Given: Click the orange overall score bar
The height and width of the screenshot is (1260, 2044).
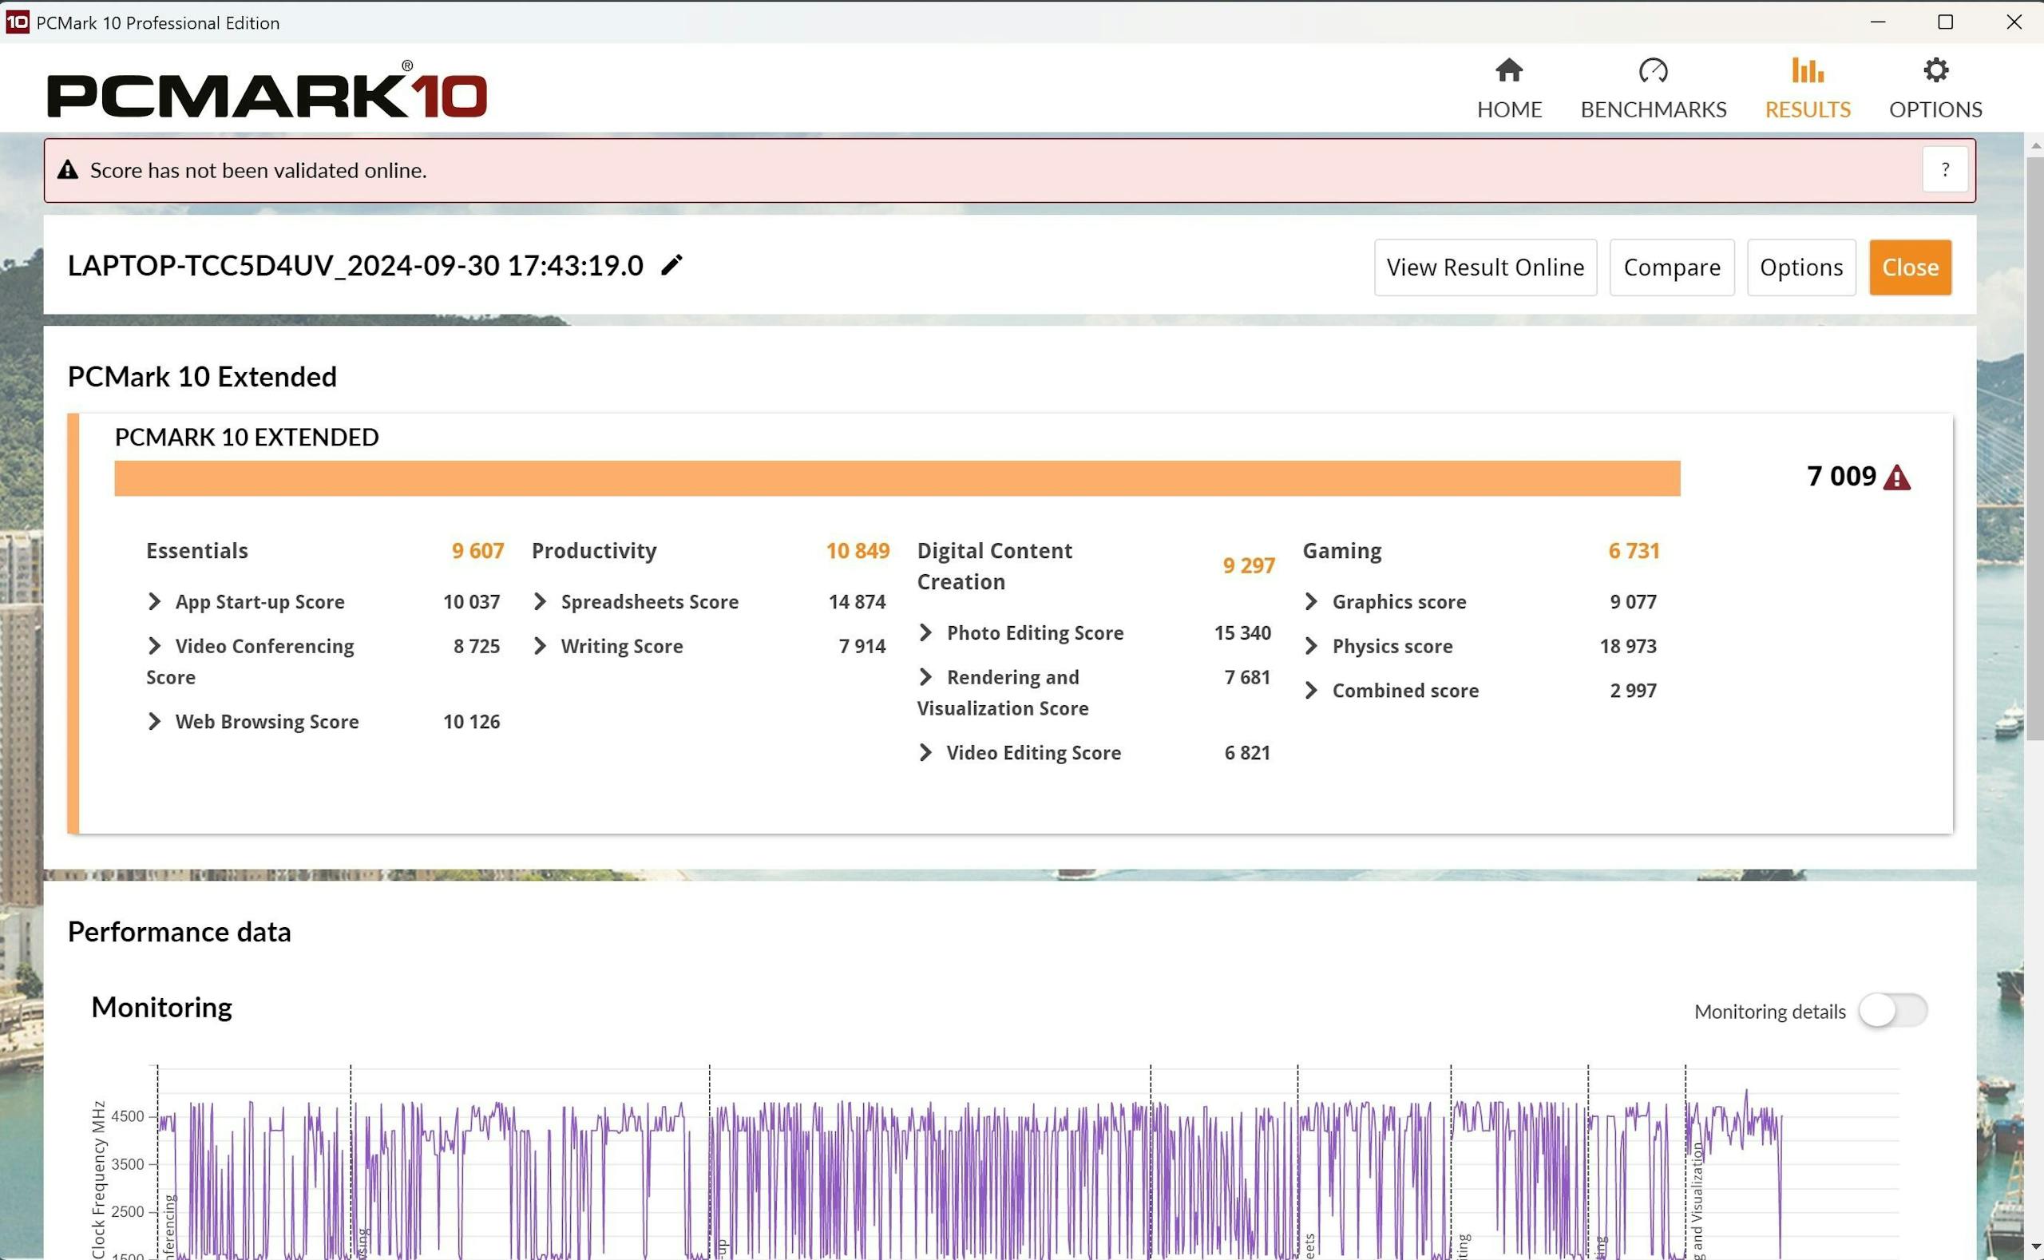Looking at the screenshot, I should coord(897,478).
